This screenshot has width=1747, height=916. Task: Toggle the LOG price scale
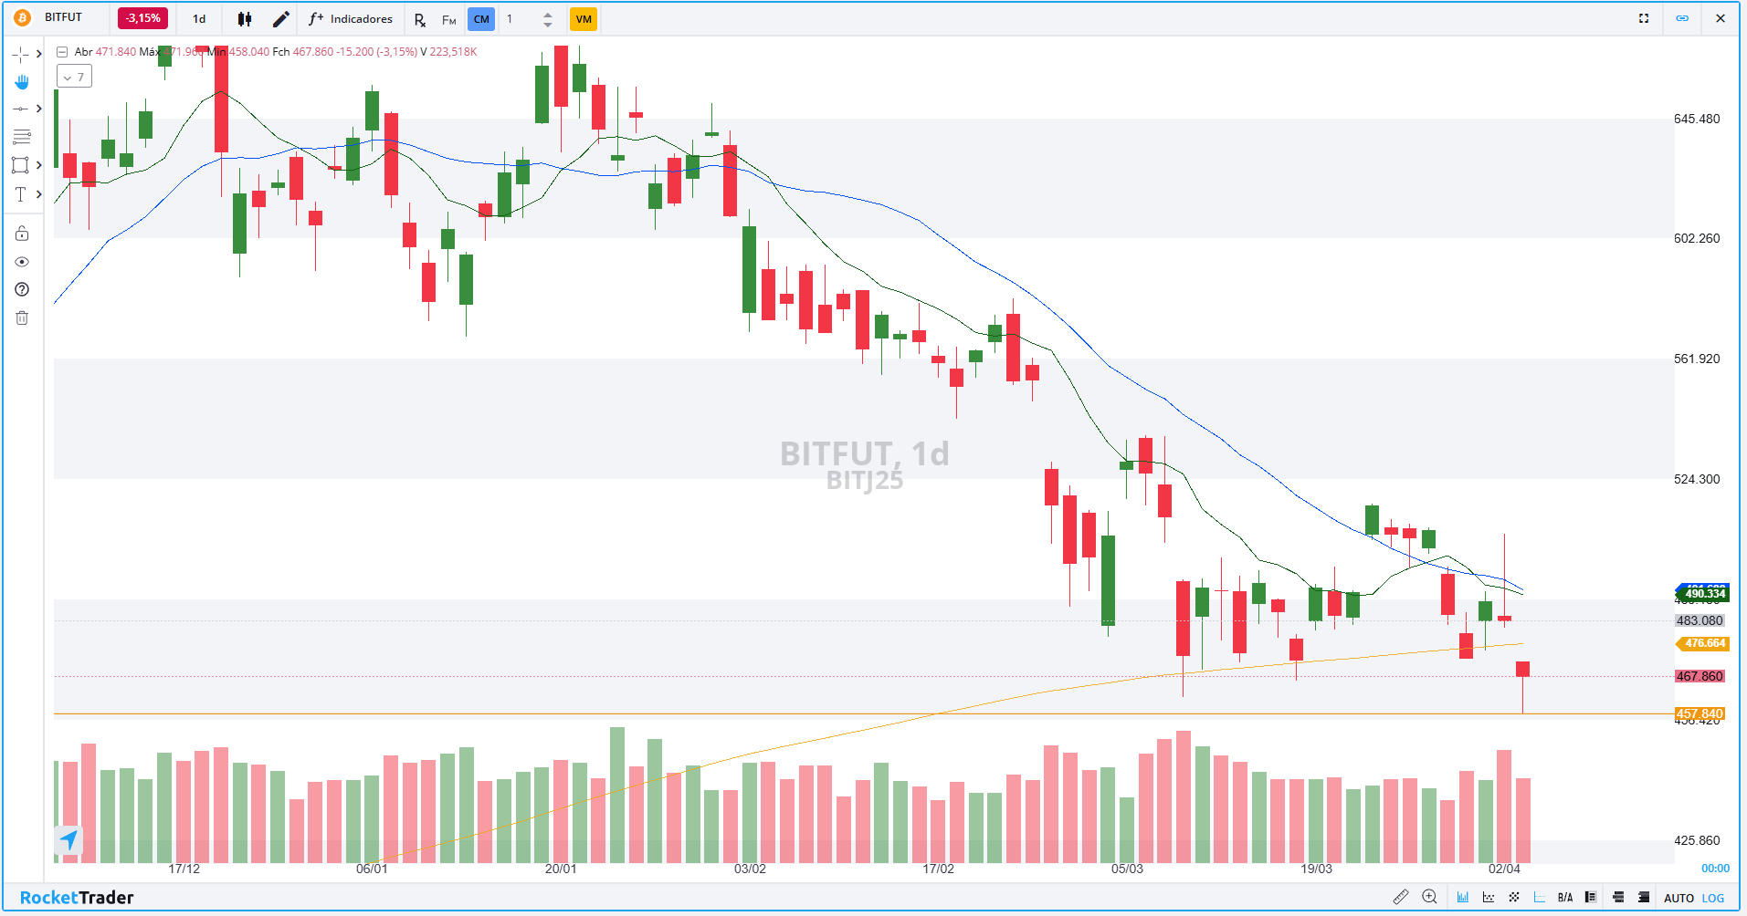tap(1713, 898)
